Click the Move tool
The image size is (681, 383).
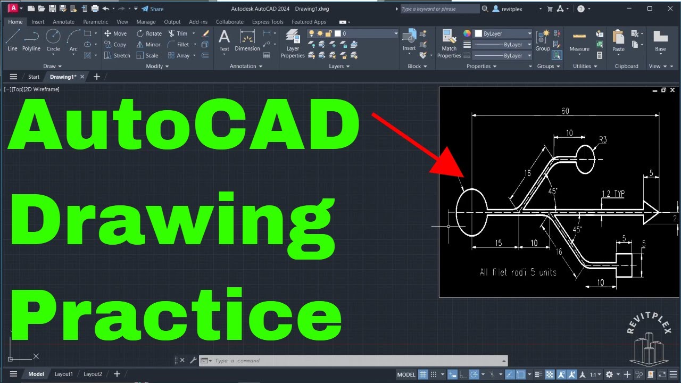click(x=115, y=34)
